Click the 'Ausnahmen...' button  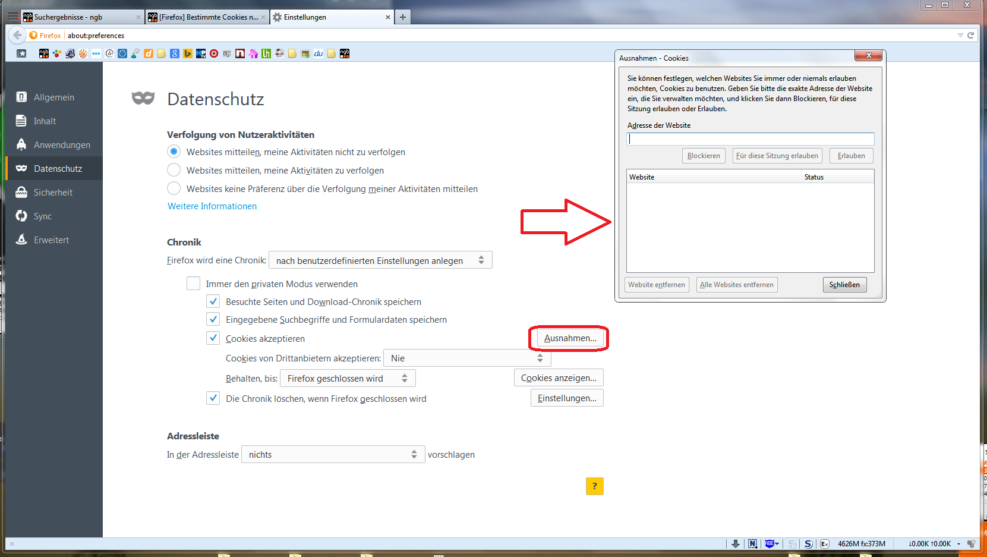pos(570,338)
